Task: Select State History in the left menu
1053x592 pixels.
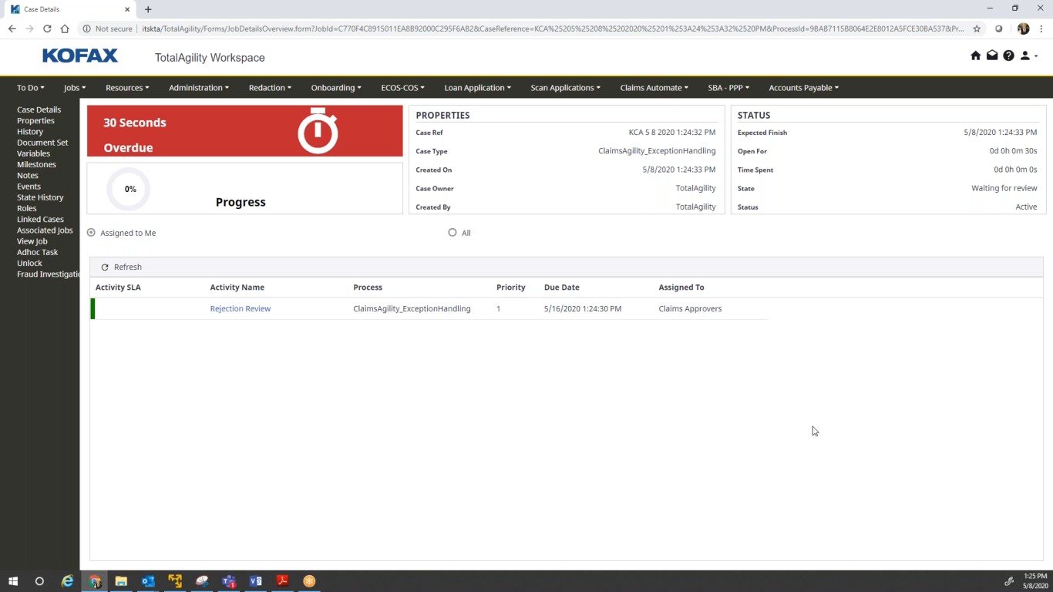Action: pyautogui.click(x=40, y=197)
